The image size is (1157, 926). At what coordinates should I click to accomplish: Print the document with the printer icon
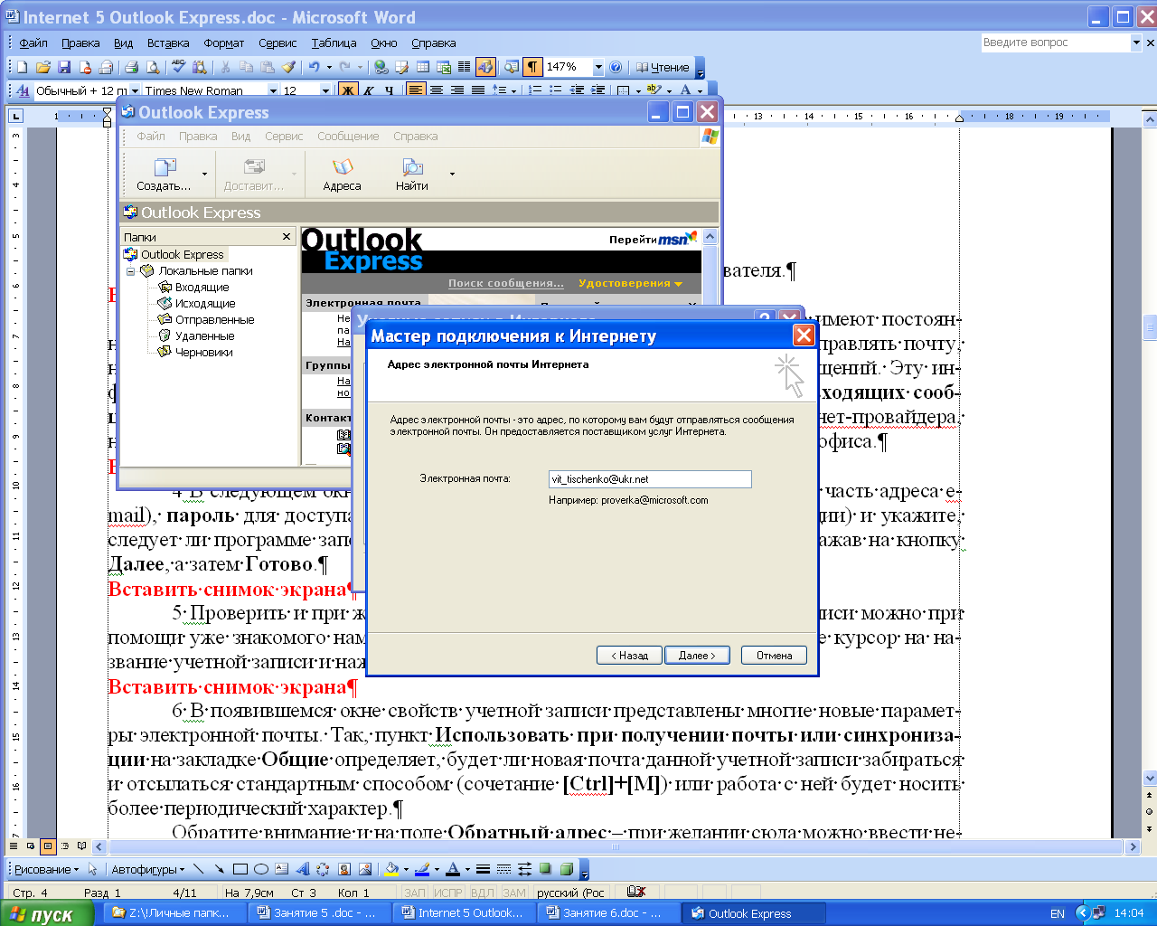131,67
